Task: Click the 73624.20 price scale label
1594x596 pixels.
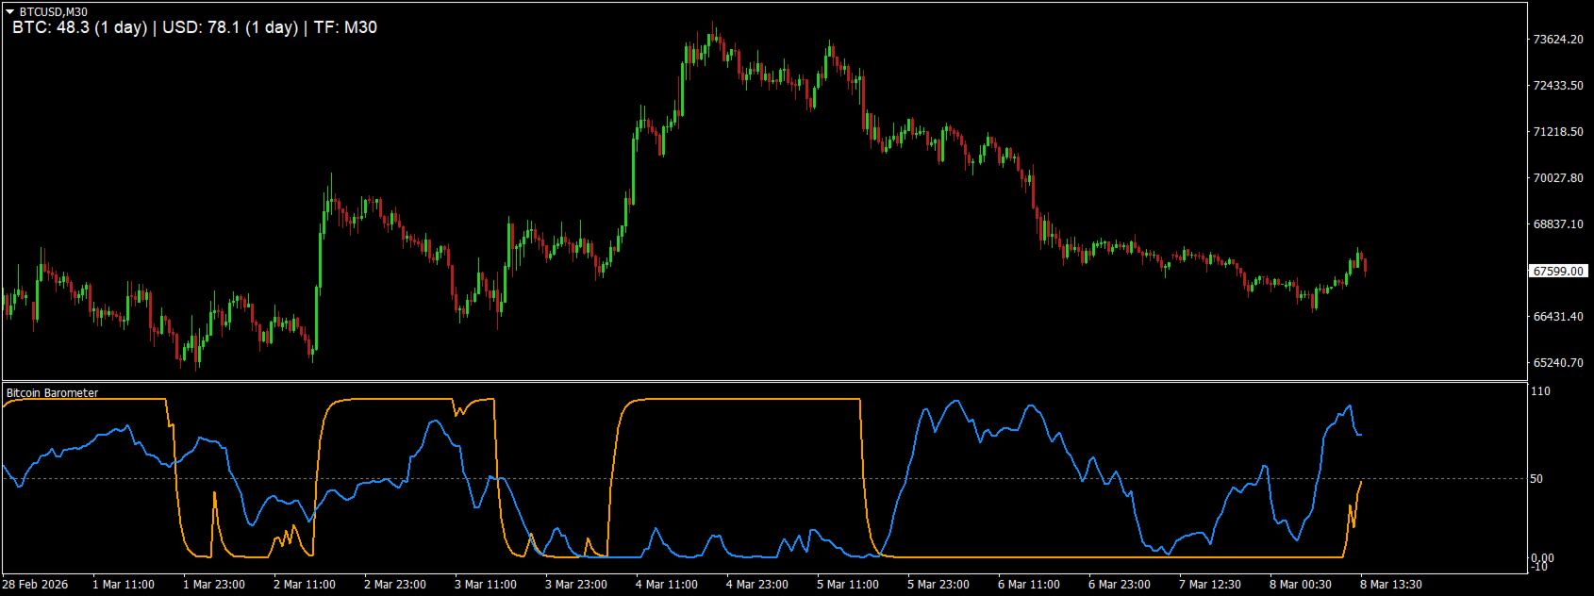Action: click(x=1558, y=40)
